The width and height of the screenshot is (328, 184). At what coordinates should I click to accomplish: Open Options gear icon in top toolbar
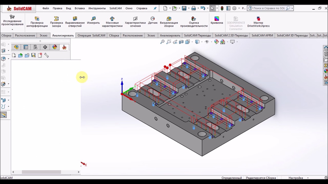(x=234, y=8)
